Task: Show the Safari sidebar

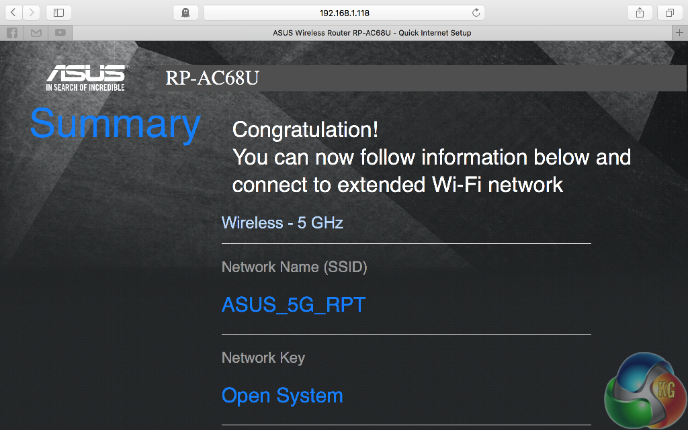Action: [x=58, y=13]
